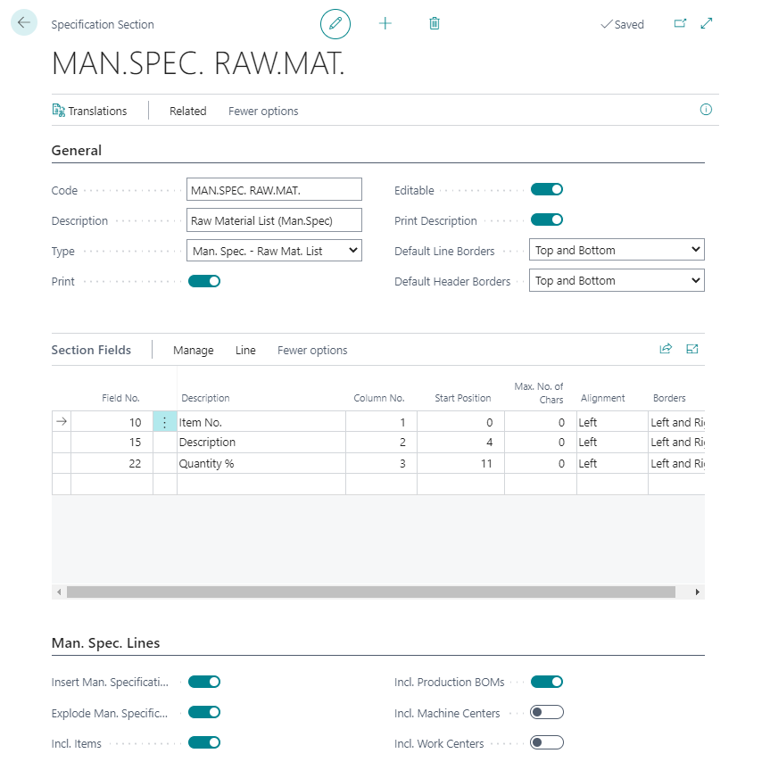Select row arrow for field 10
The width and height of the screenshot is (770, 770).
(x=62, y=422)
